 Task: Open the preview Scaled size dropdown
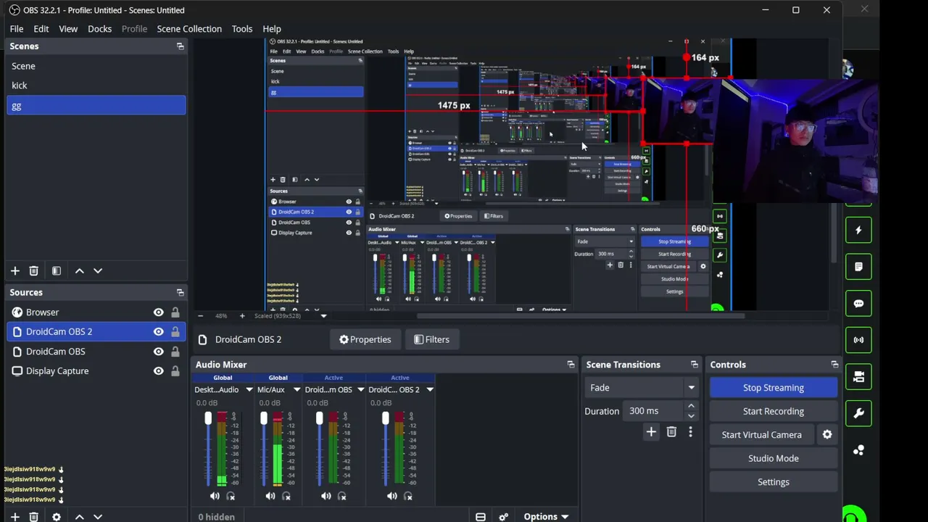click(323, 316)
